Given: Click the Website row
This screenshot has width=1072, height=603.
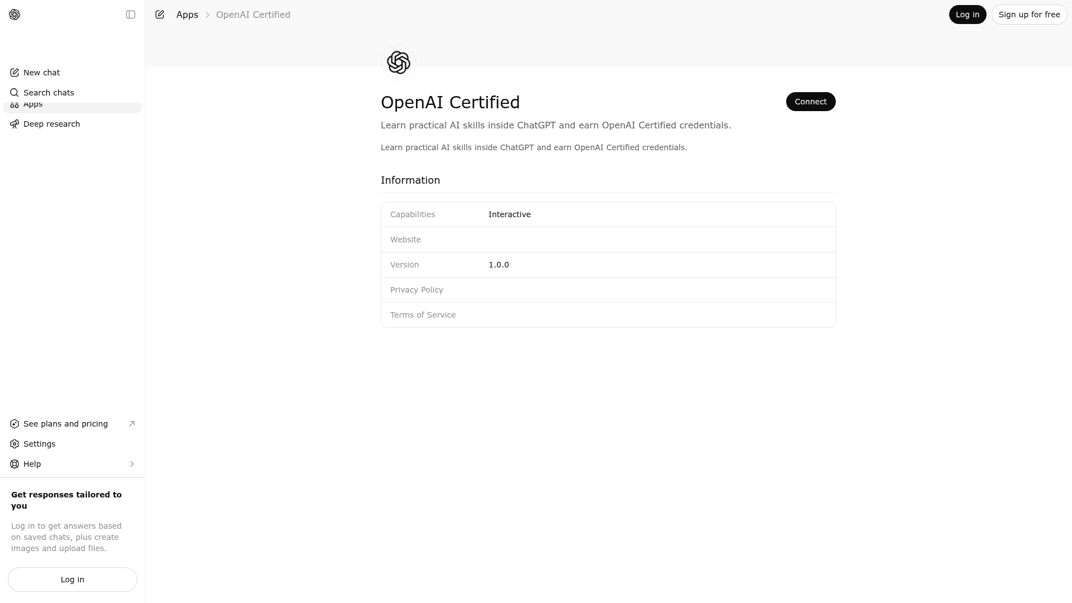Looking at the screenshot, I should pyautogui.click(x=608, y=240).
